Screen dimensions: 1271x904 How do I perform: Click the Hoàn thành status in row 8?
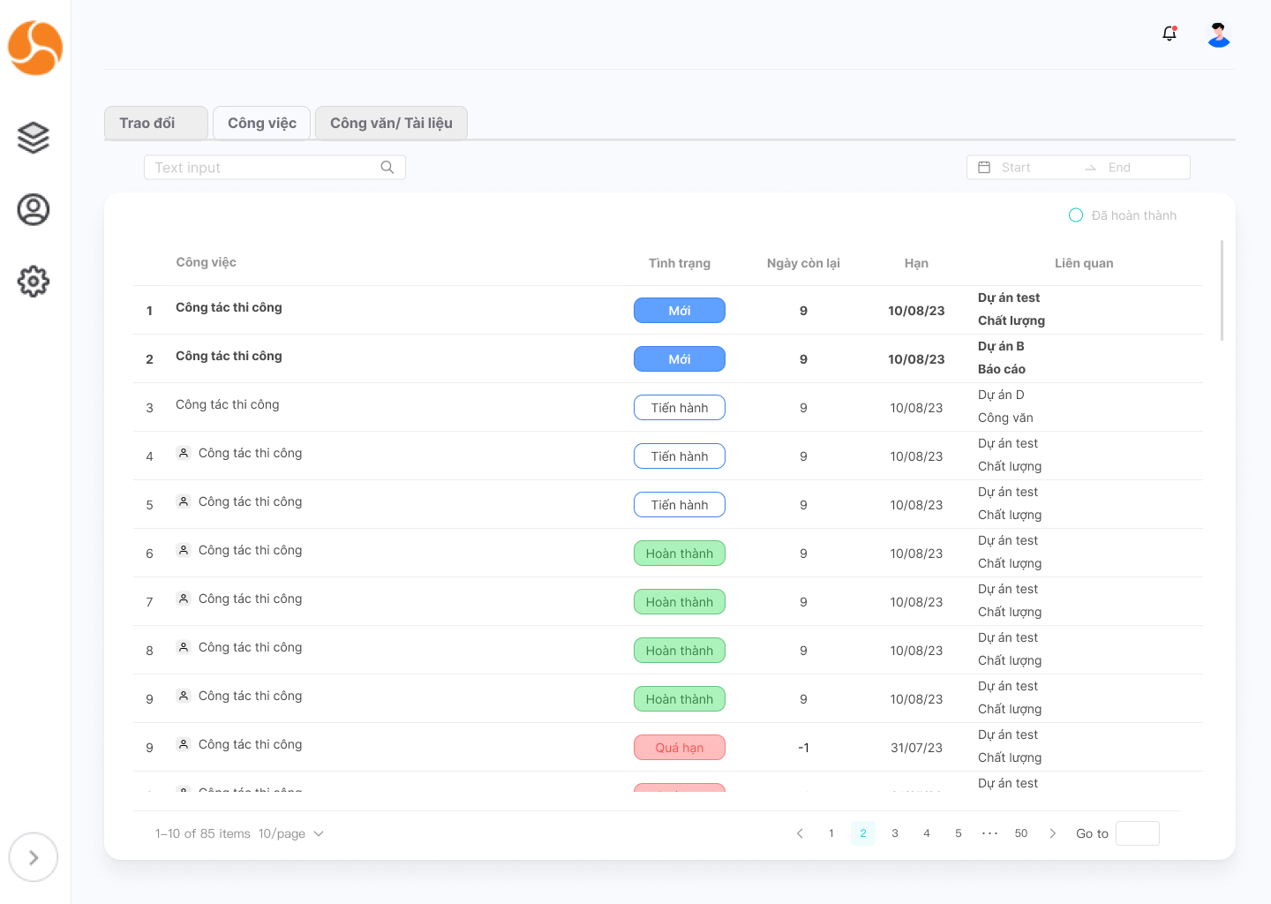pos(680,651)
